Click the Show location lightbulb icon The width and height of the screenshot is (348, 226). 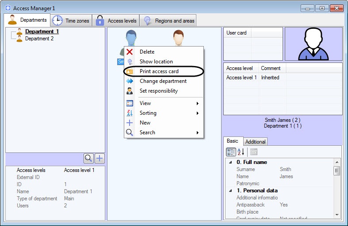click(x=130, y=62)
